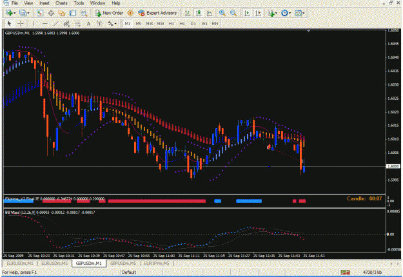Activate the cursor pointer mode
This screenshot has width=403, height=277.
click(9, 24)
